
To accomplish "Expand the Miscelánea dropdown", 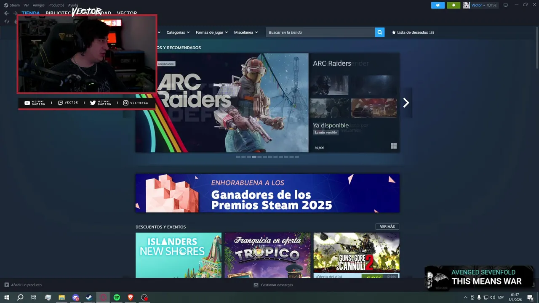I will [246, 32].
